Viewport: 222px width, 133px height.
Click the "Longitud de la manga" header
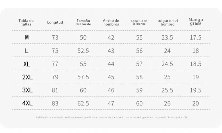coord(139,22)
